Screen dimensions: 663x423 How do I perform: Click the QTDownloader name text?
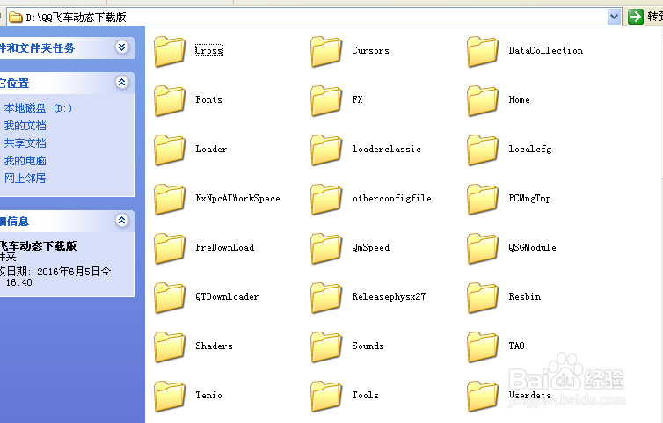(x=227, y=296)
